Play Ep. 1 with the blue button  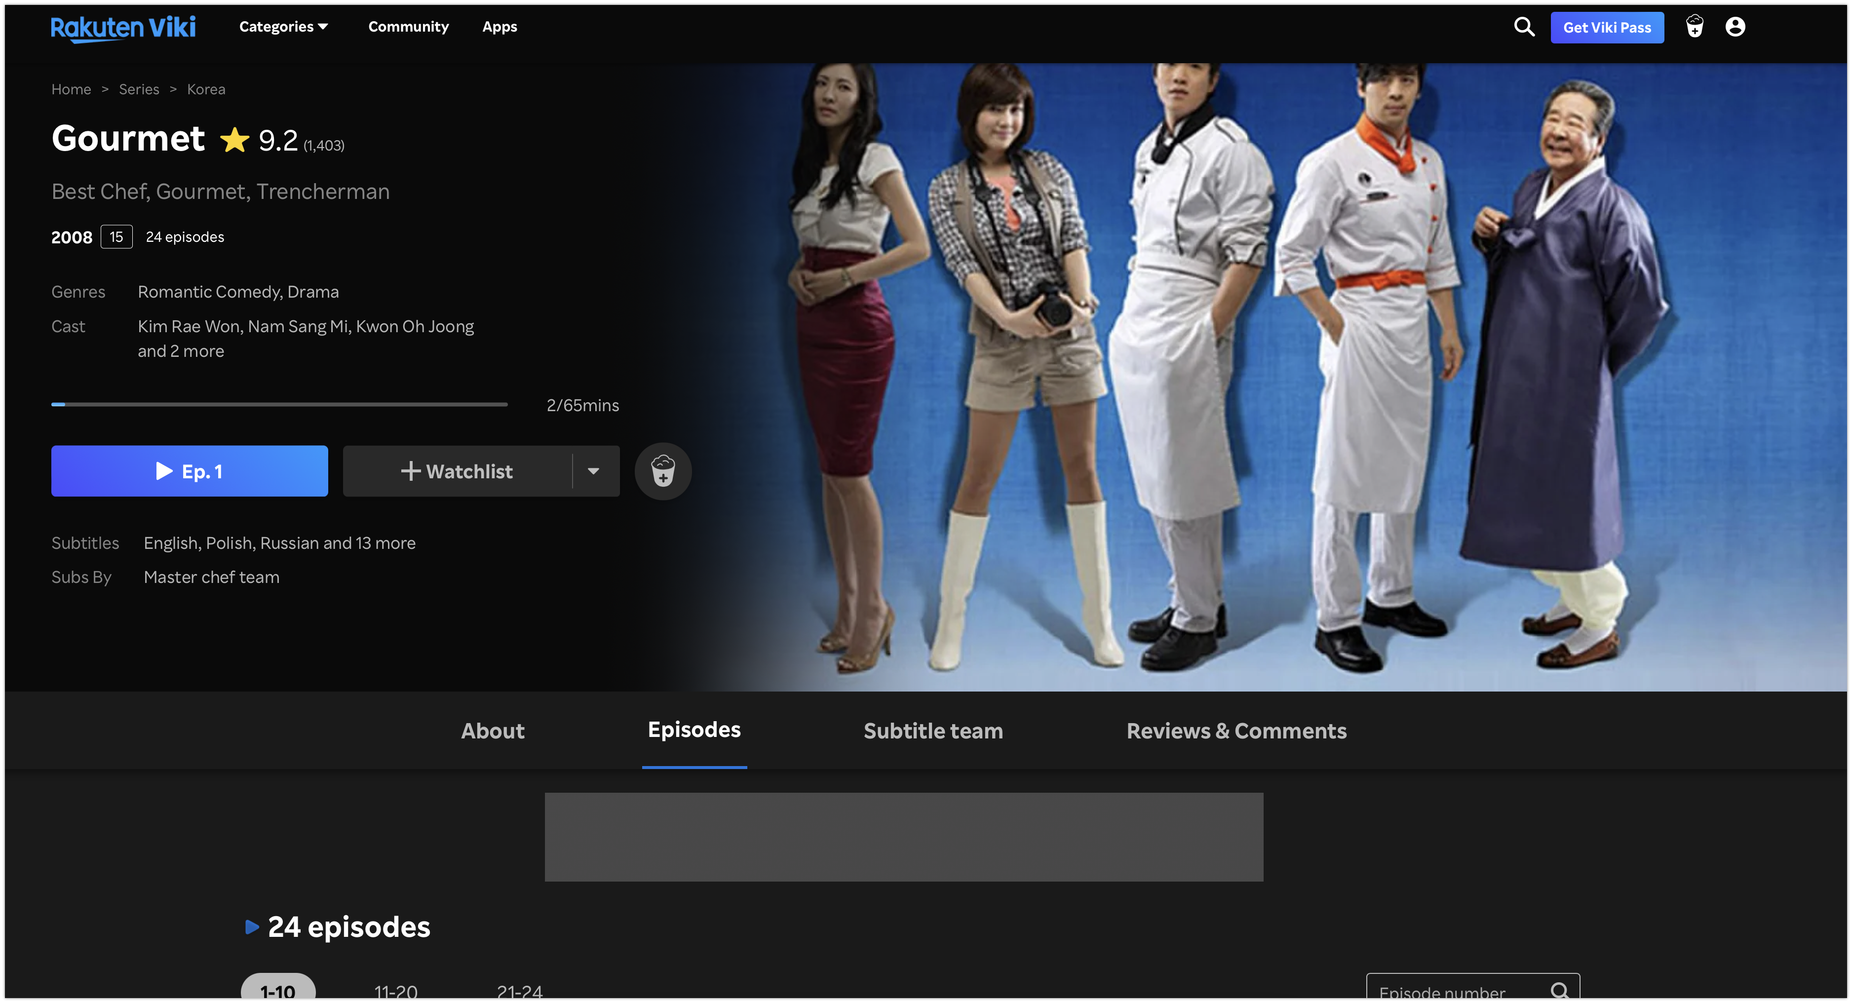point(189,471)
